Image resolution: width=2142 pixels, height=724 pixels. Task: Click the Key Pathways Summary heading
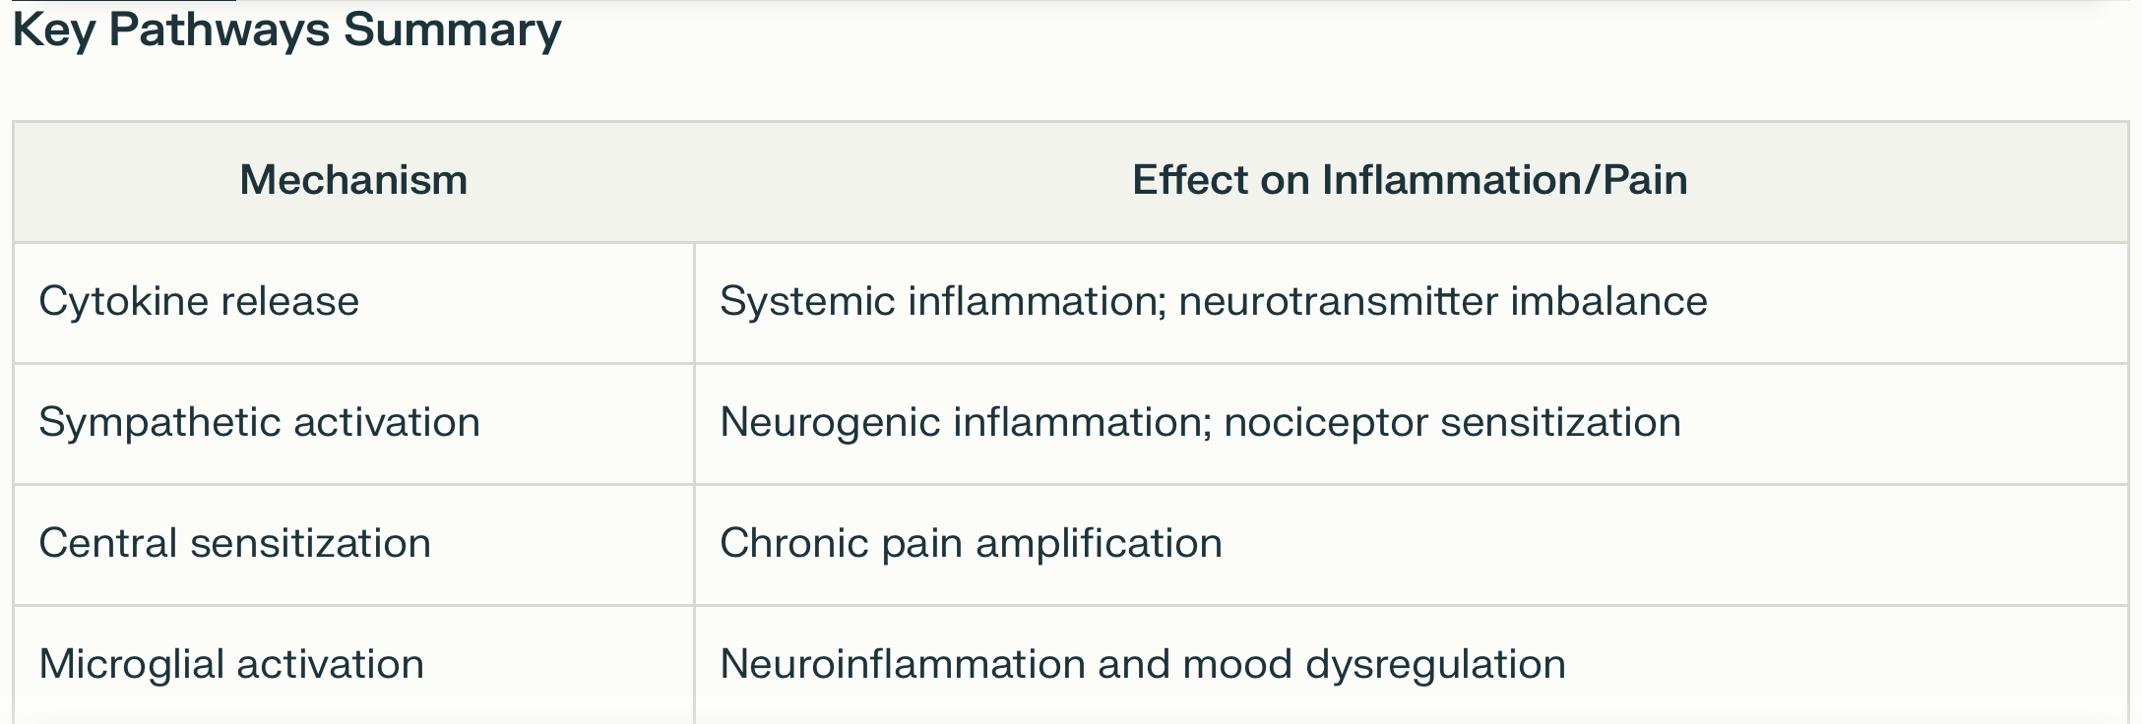[286, 30]
